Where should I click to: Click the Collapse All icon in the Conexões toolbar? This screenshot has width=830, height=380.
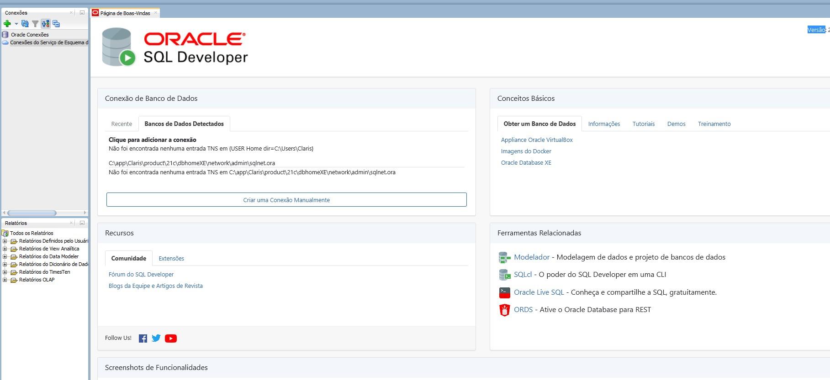56,24
